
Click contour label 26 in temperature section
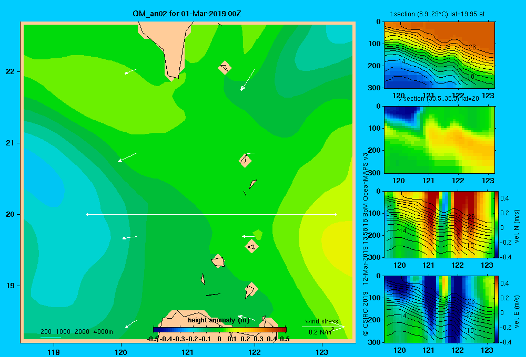[x=472, y=47]
